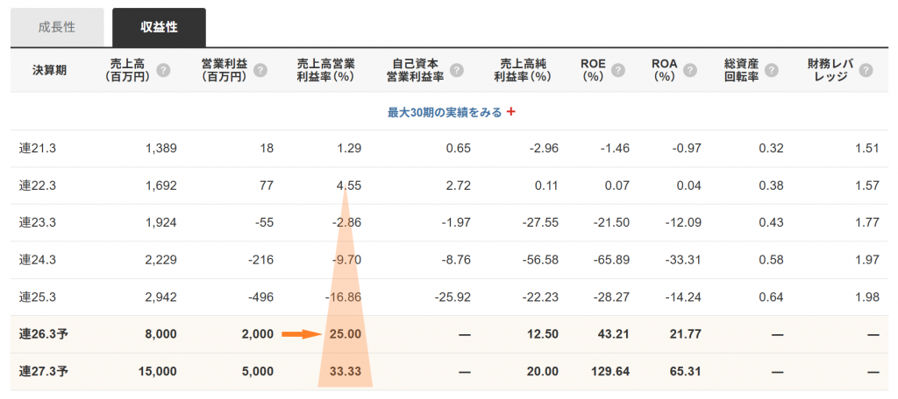The image size is (898, 399).
Task: Select the 収益性 tab
Action: pos(159,28)
